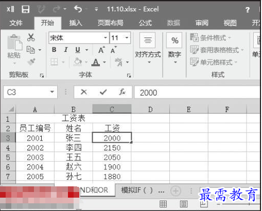Select cell with employee ID 2004
Screen dimensions: 262x211
(x=35, y=167)
